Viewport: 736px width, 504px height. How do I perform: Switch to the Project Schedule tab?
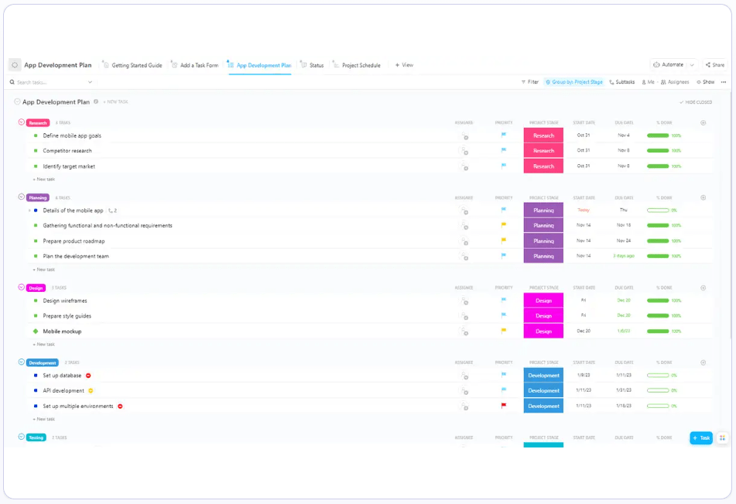pyautogui.click(x=357, y=65)
